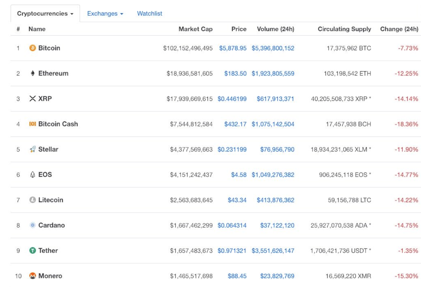
Task: Click Monero price $88.45
Action: [237, 276]
